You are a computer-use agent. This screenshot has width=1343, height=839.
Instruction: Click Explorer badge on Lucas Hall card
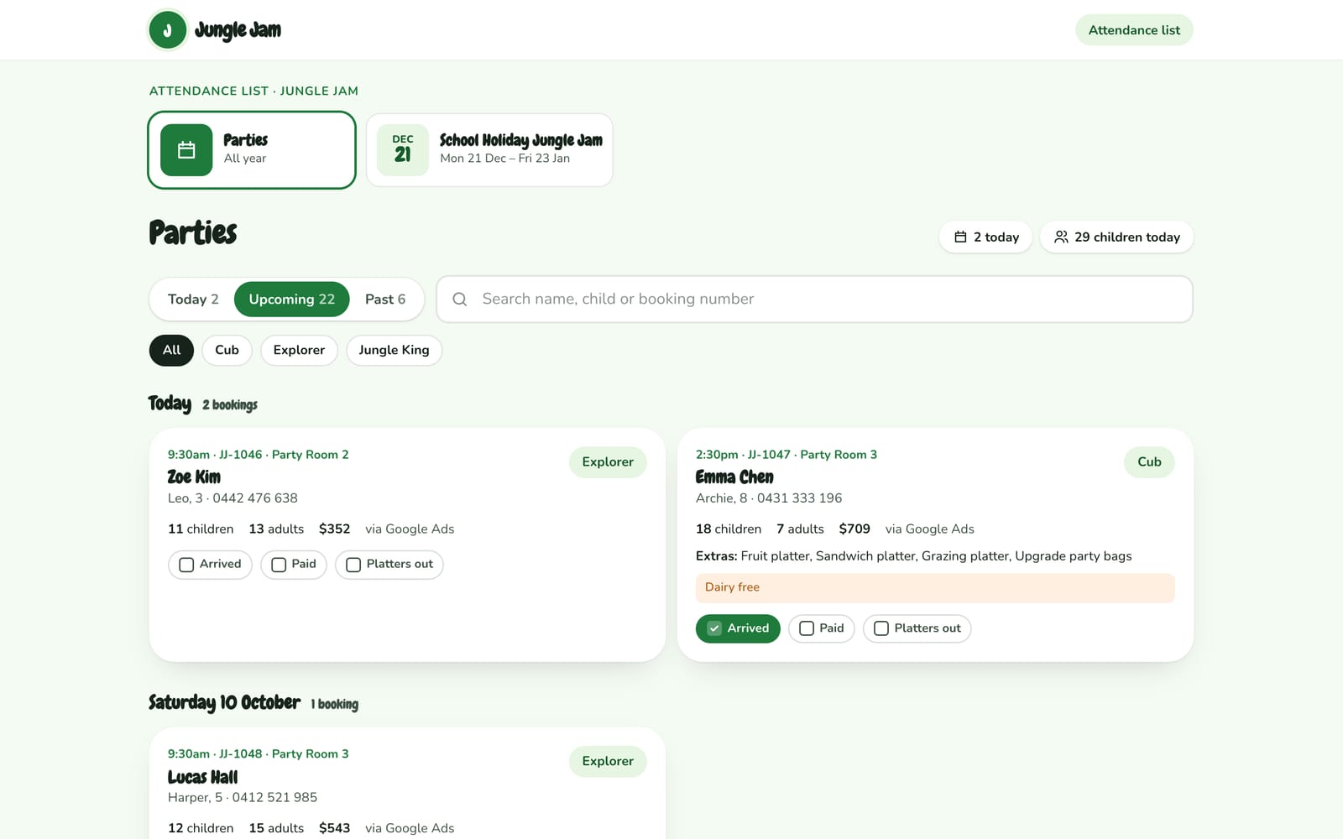[x=608, y=762]
